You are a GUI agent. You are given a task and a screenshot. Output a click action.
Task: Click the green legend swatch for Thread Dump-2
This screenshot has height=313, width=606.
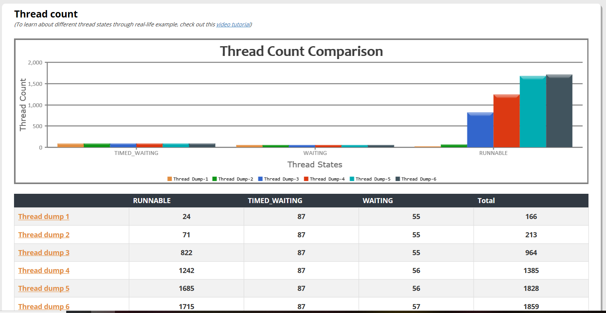215,179
